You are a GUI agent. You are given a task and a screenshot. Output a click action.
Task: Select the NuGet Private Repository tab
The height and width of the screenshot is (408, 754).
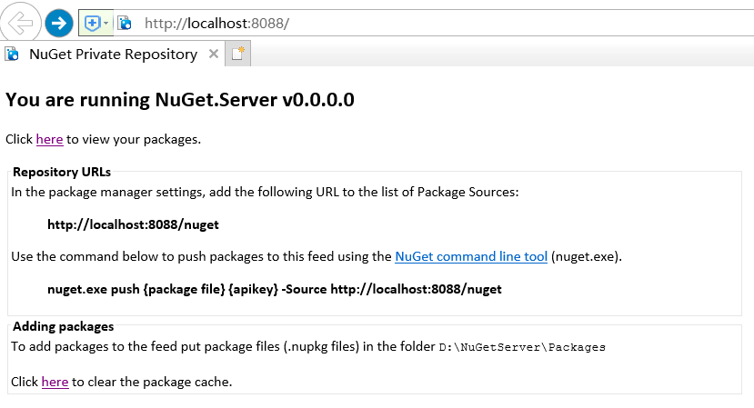[113, 55]
